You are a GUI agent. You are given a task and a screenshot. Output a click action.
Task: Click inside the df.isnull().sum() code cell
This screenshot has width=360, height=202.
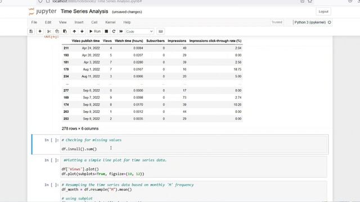(193, 145)
